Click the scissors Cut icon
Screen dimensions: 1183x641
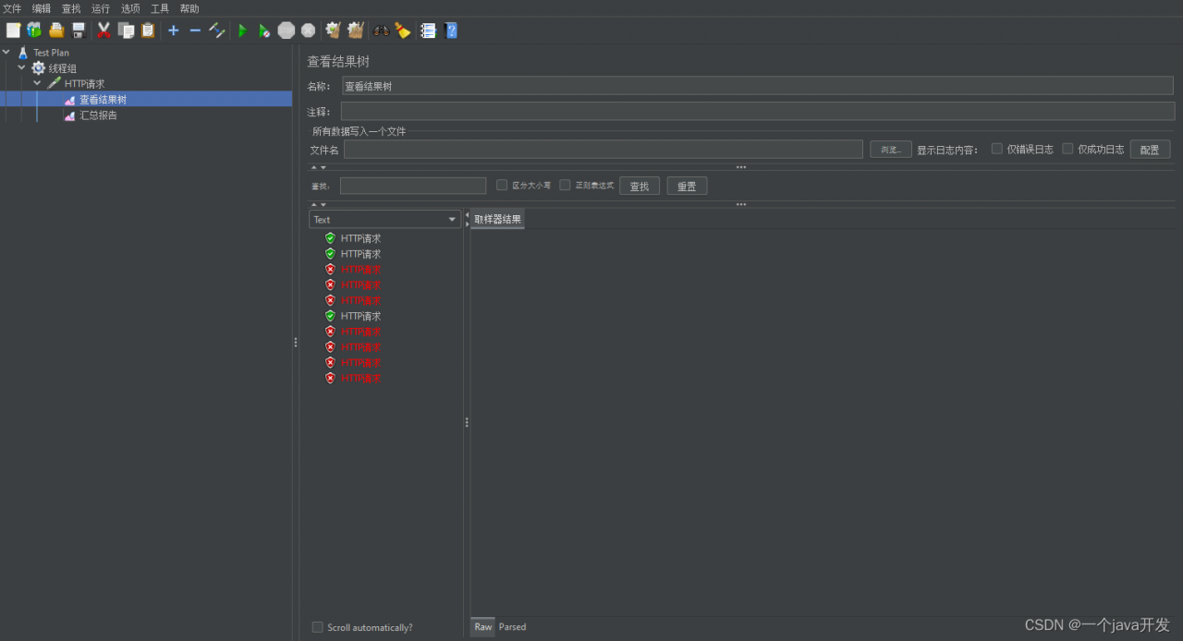(x=104, y=30)
